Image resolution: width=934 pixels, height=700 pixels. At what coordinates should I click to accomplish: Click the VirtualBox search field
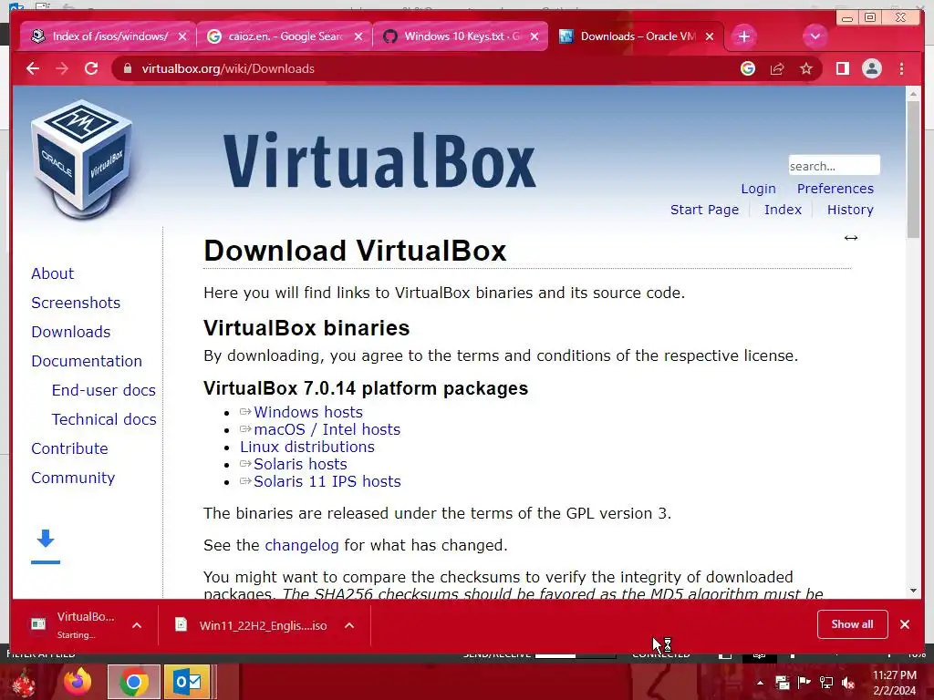(834, 166)
